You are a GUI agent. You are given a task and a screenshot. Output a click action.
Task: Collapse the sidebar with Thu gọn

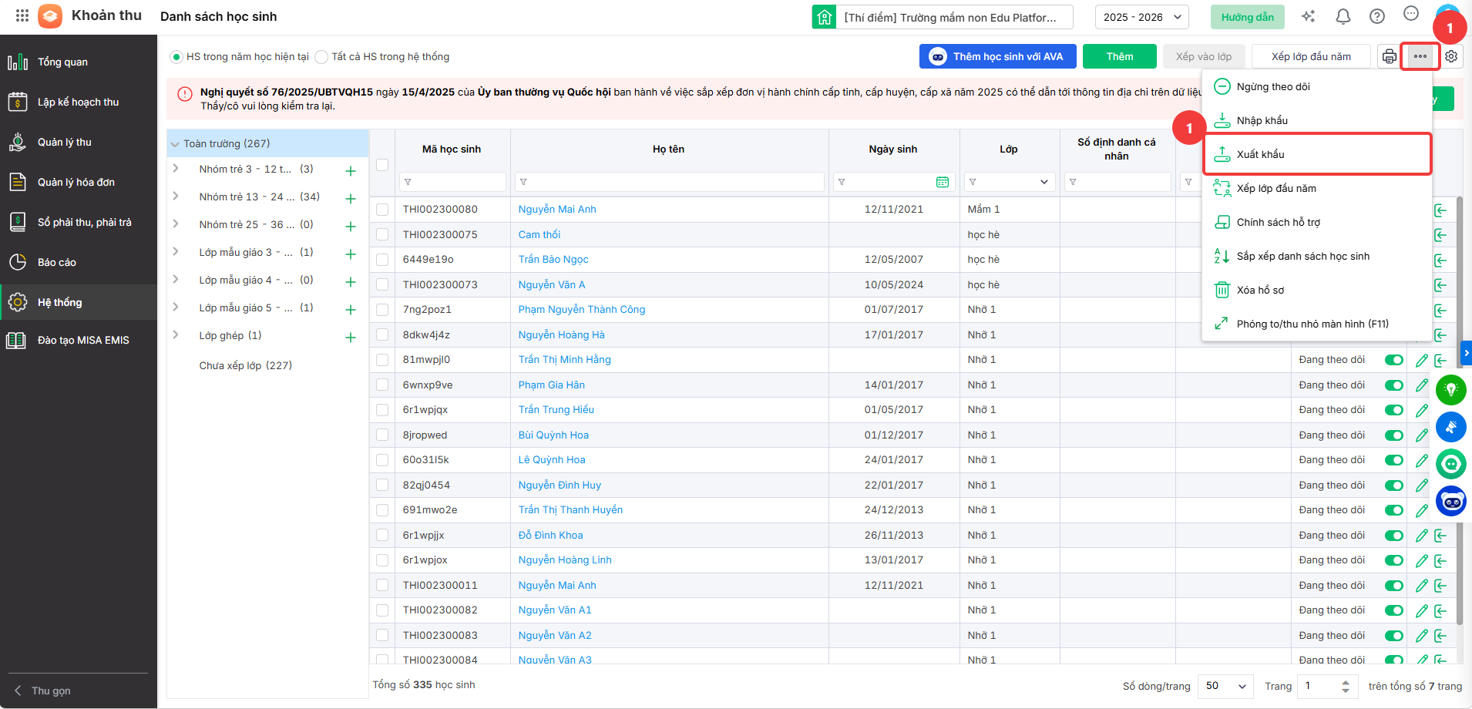(x=43, y=691)
